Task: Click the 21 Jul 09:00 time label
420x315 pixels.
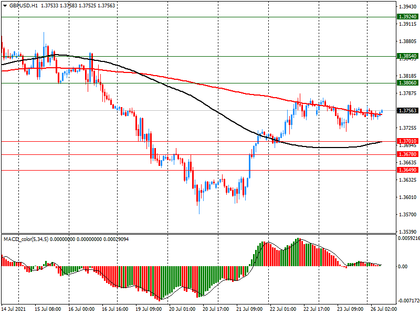Action: (249, 309)
